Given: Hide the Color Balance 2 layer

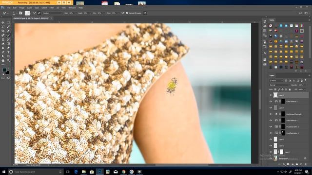Looking at the screenshot, I should pos(271,102).
